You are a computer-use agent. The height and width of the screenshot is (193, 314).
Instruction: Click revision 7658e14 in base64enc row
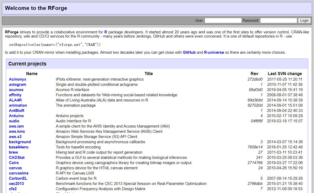pos(255,147)
